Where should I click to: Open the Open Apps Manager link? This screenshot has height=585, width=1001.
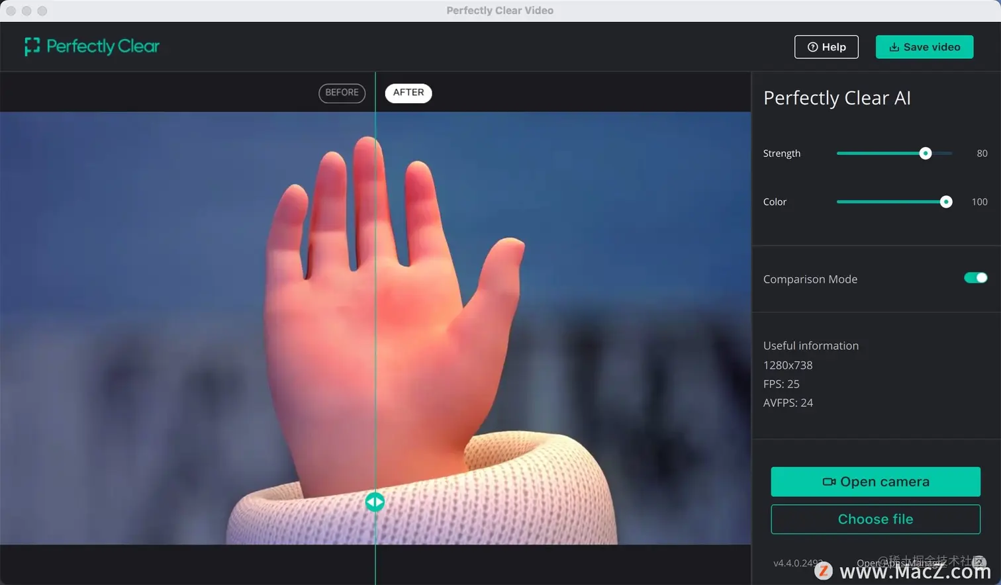pyautogui.click(x=900, y=563)
